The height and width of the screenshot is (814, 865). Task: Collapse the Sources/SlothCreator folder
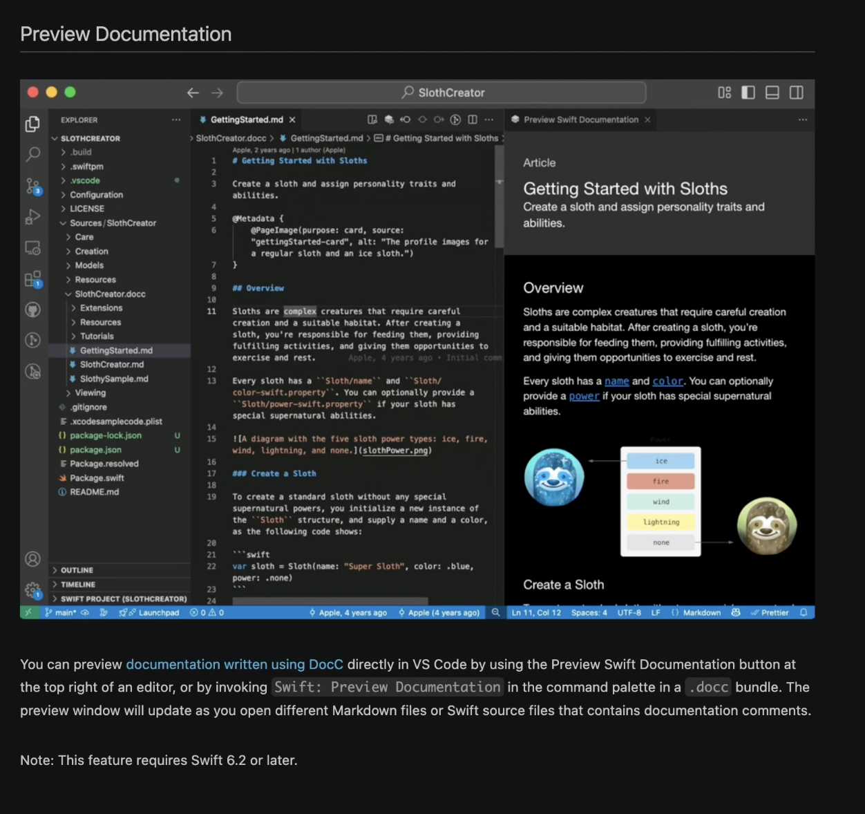119,223
